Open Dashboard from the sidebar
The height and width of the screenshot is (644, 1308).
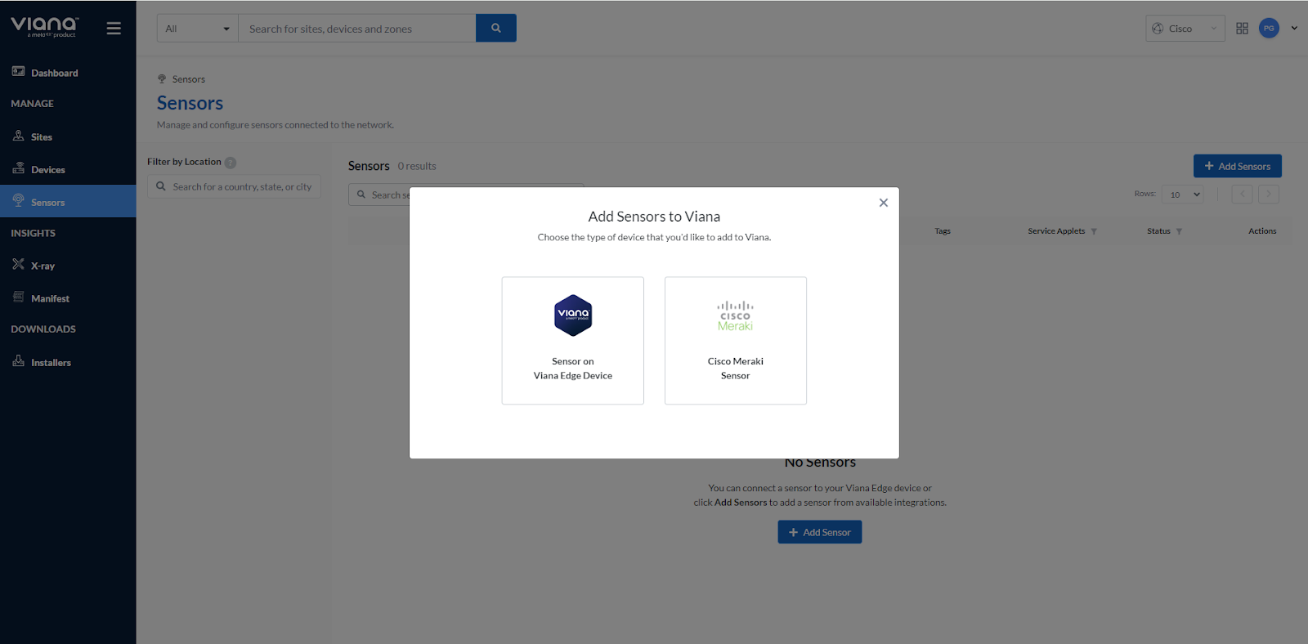point(54,73)
